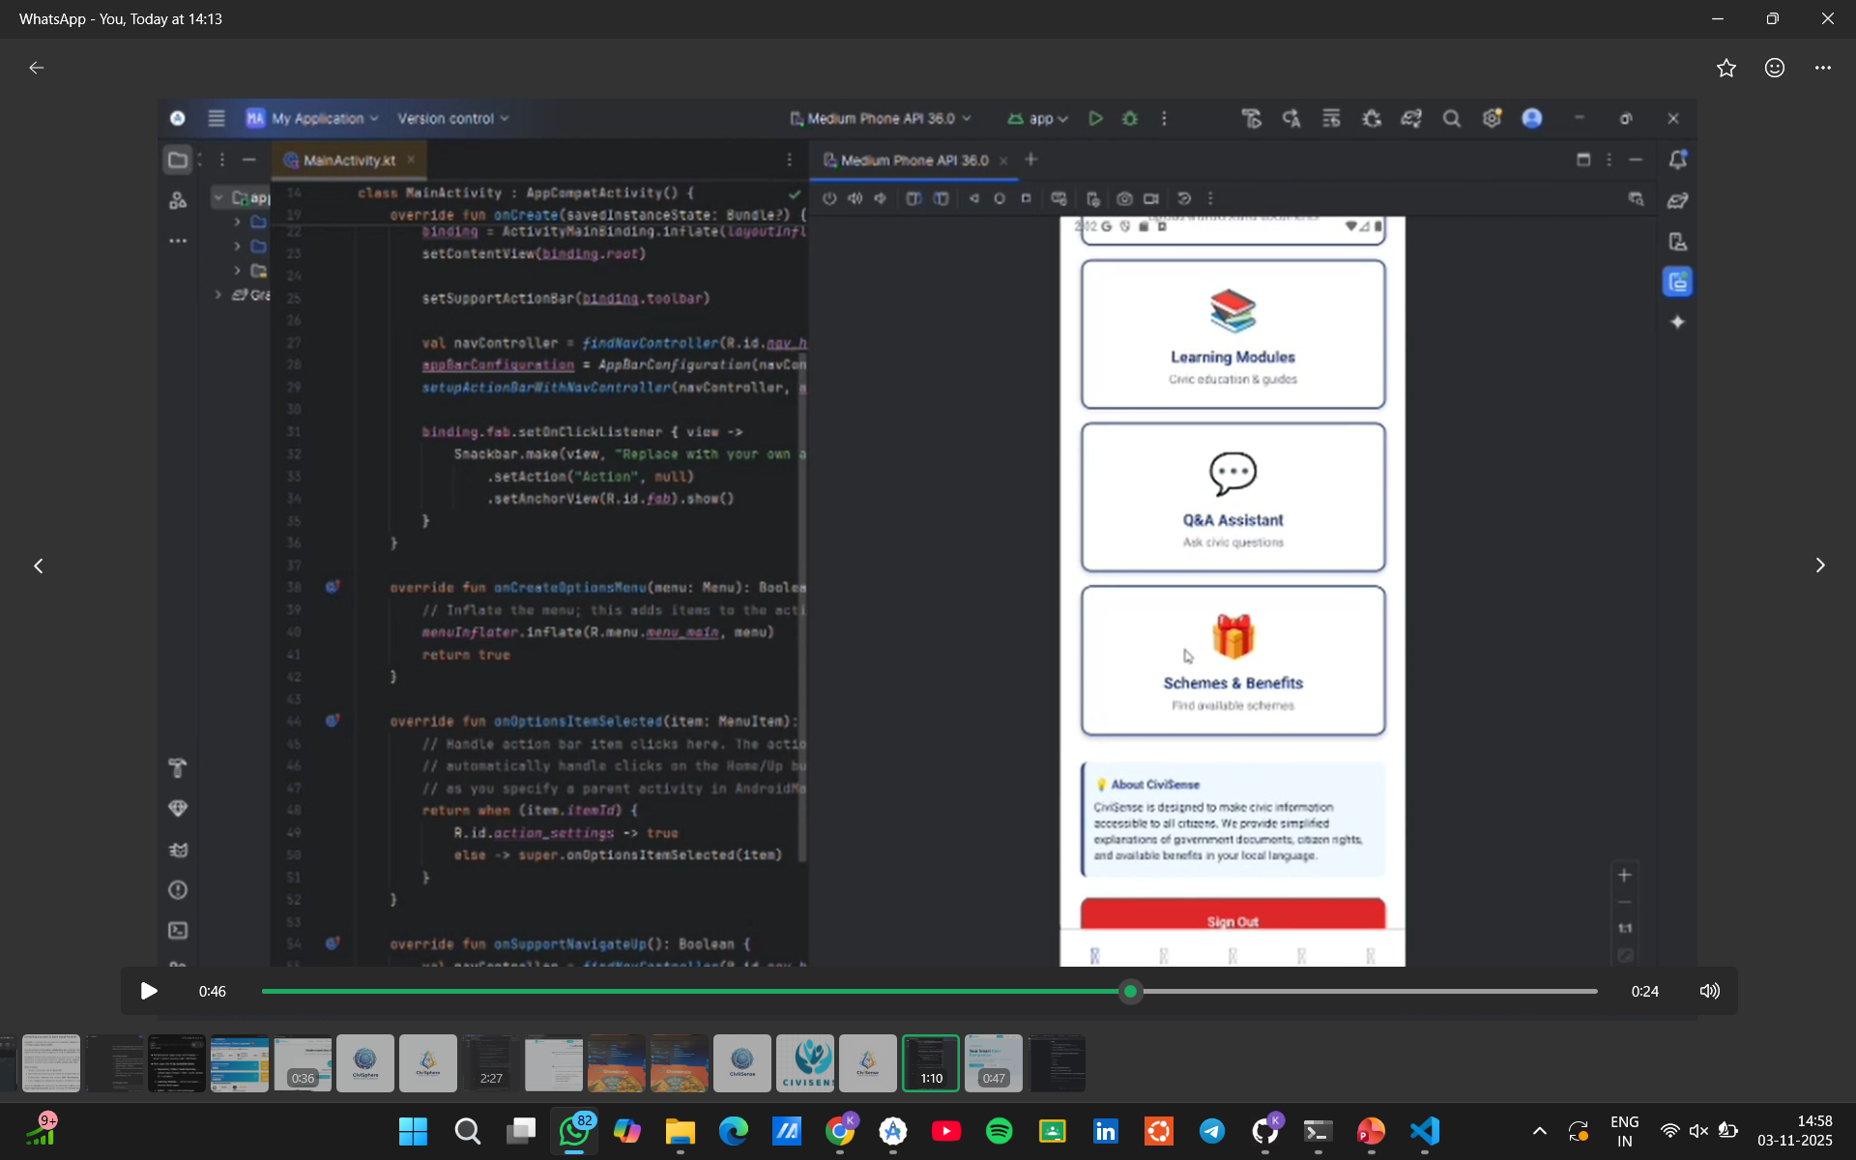Open the Windows Start menu

tap(413, 1130)
